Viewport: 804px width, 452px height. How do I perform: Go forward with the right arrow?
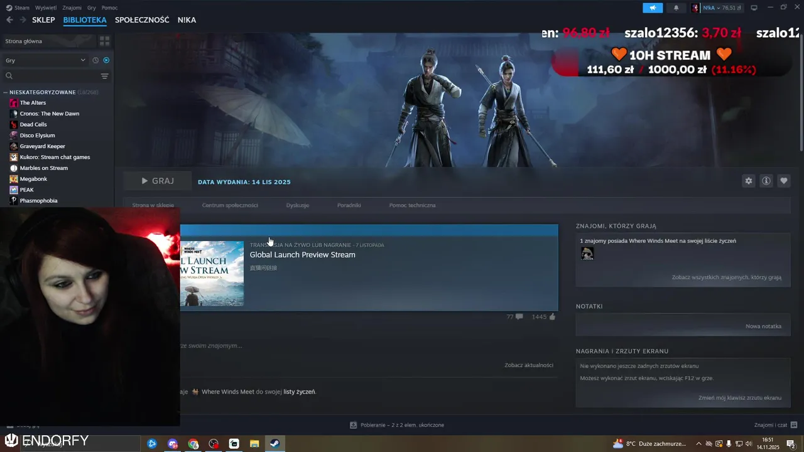(23, 20)
